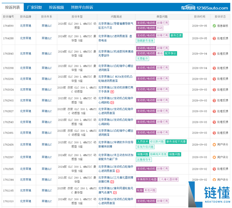Click the 抖动 tag in row 1764590
Viewport: 232px width, 208px height.
pyautogui.click(x=160, y=28)
